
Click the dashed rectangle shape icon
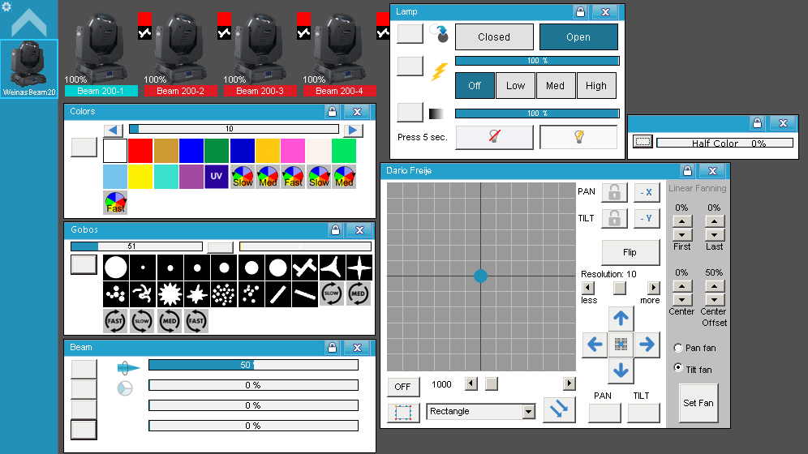[x=403, y=413]
